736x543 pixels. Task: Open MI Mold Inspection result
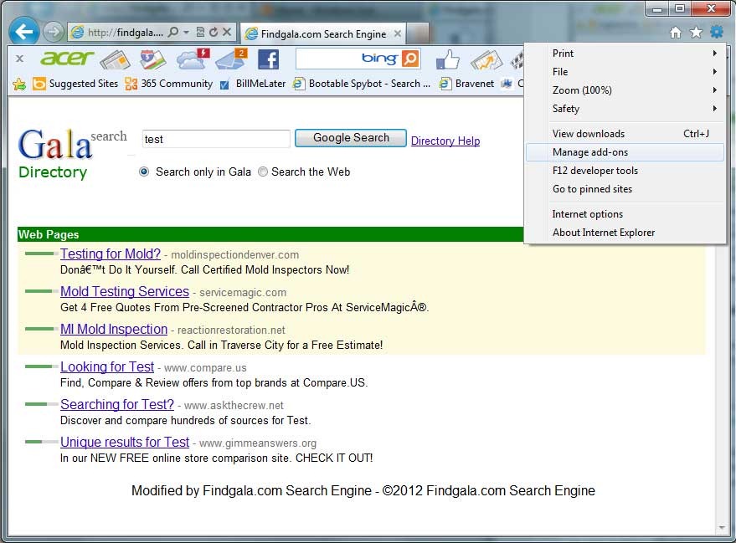(114, 329)
